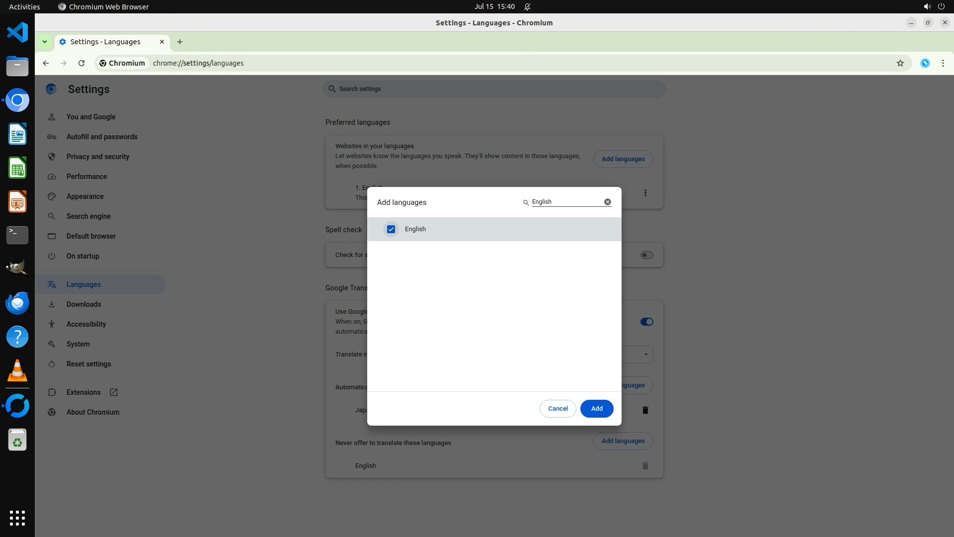Click the language search input field
This screenshot has width=954, height=537.
pyautogui.click(x=566, y=202)
